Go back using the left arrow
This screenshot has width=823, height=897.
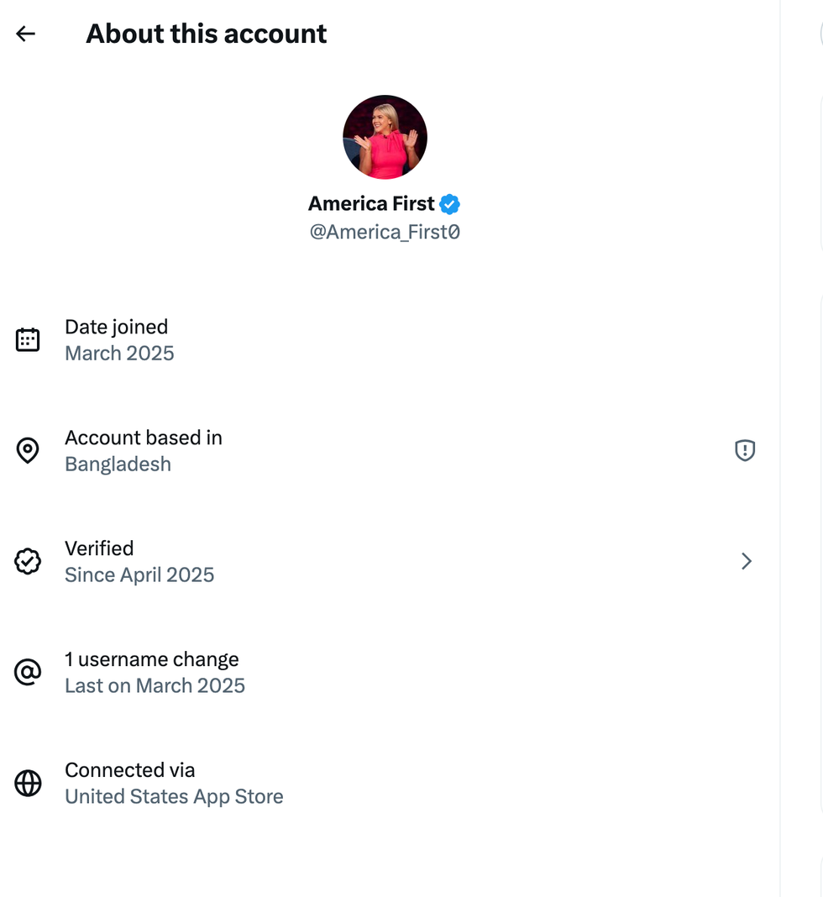tap(26, 34)
